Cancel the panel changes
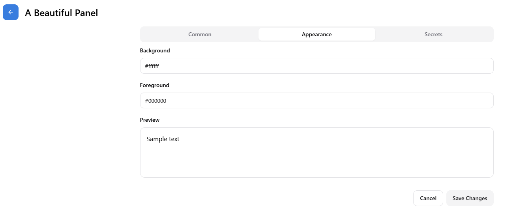Viewport: 515px width, 210px height. click(428, 198)
